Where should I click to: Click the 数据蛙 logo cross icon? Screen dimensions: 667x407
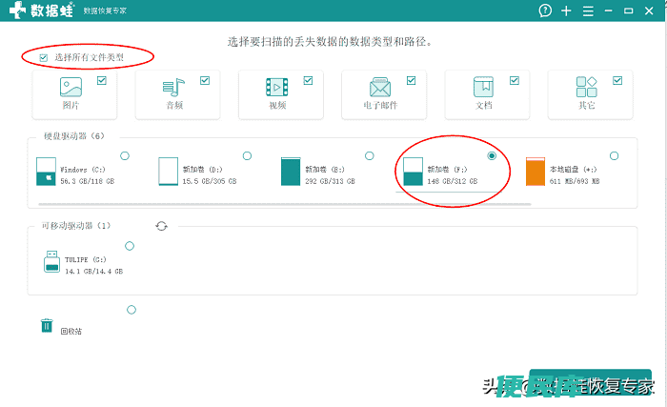coord(17,10)
